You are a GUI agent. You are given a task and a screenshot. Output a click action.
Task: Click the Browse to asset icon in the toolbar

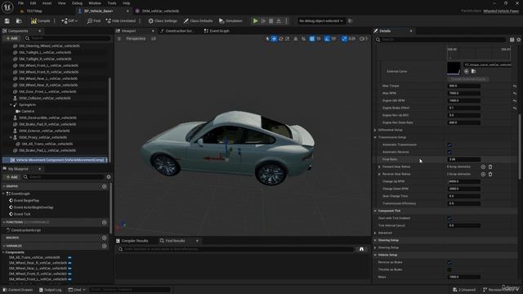19,21
